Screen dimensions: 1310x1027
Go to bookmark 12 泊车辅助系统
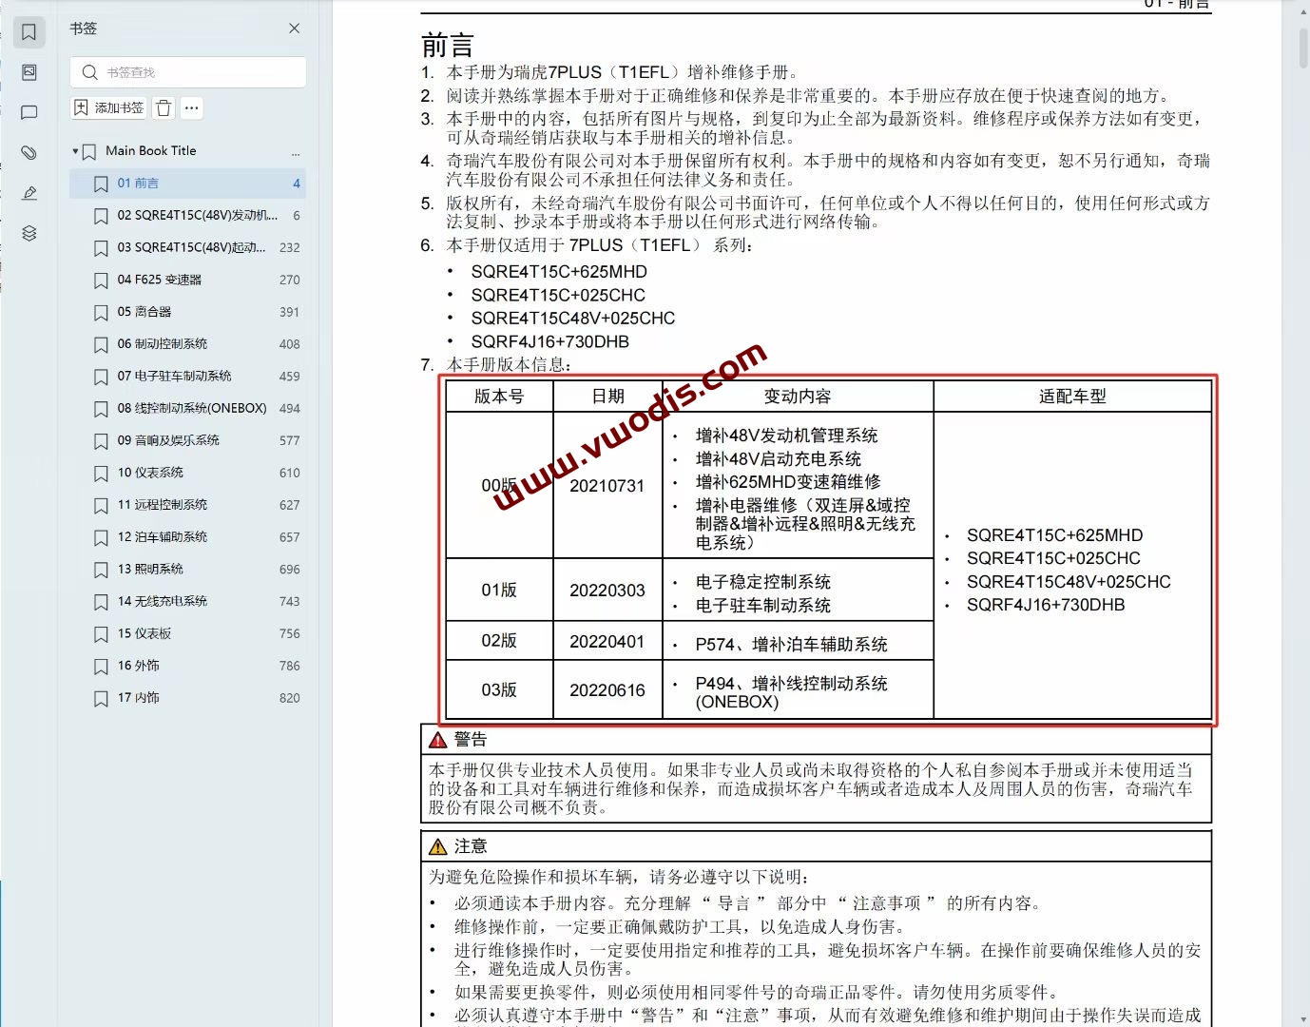pos(188,537)
